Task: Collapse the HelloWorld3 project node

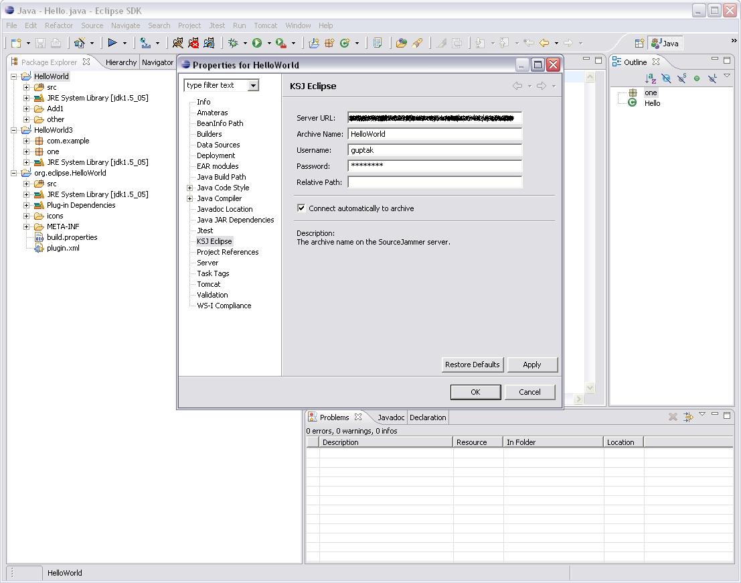Action: [13, 130]
